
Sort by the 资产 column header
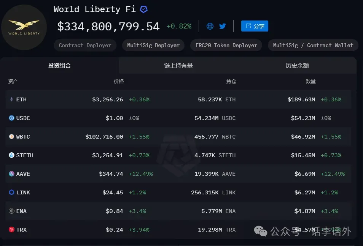(13, 81)
